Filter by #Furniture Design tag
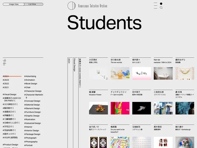The width and height of the screenshot is (197, 148). (32, 112)
